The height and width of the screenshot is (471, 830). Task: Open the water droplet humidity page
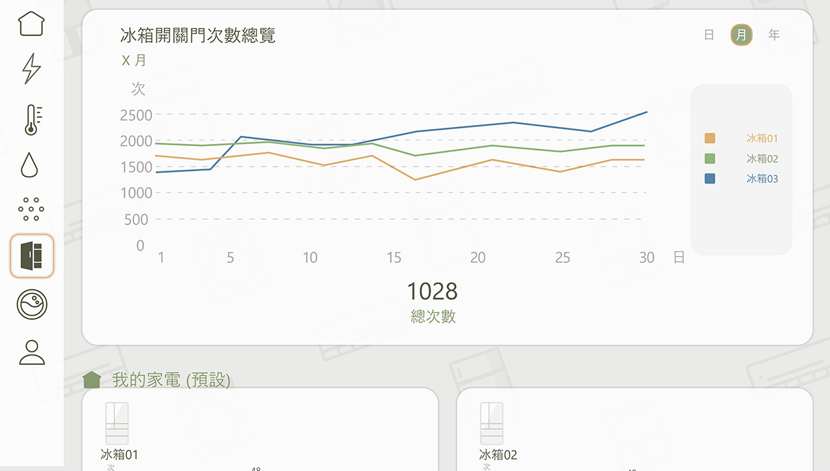click(29, 165)
